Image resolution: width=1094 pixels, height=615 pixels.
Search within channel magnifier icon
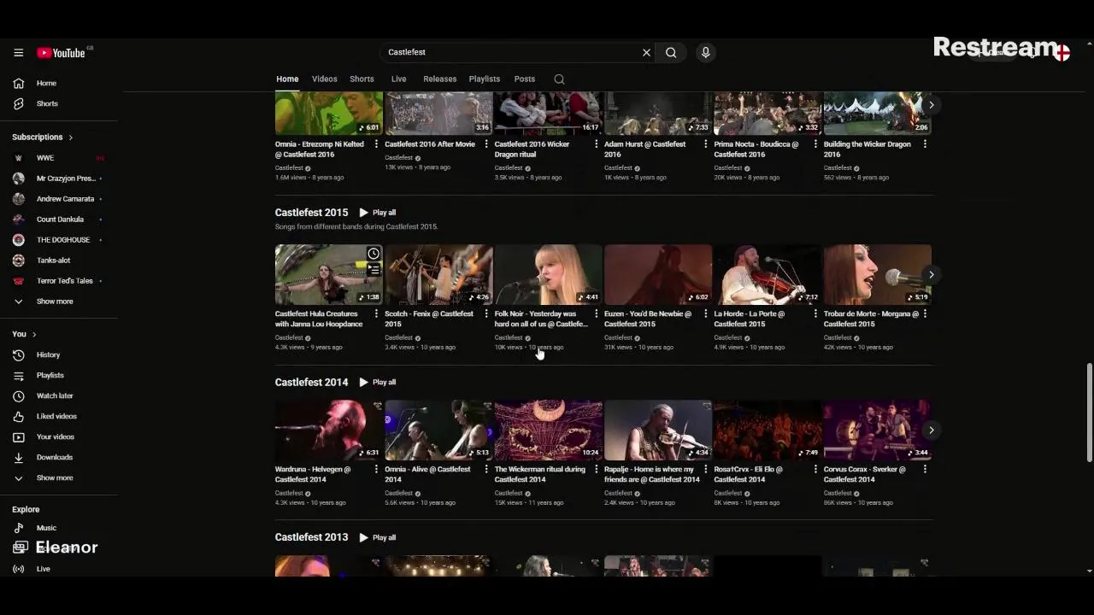pyautogui.click(x=559, y=79)
